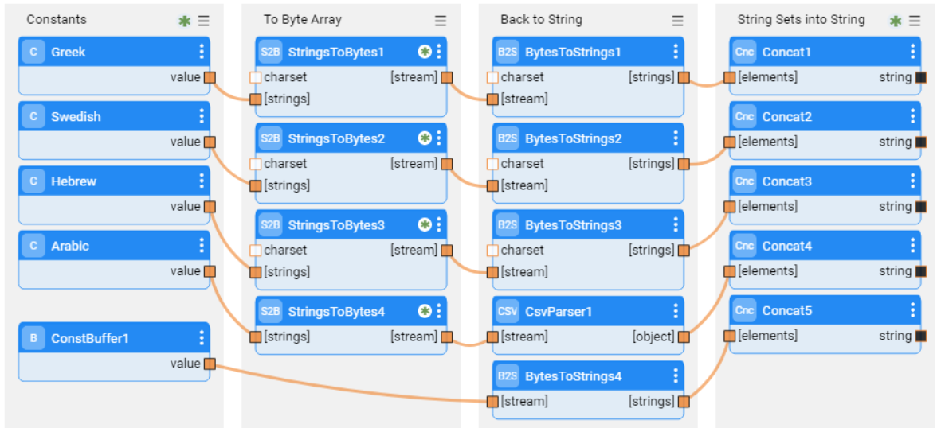The width and height of the screenshot is (937, 428).
Task: Click the B icon on ConstBuffer1 node
Action: click(33, 339)
